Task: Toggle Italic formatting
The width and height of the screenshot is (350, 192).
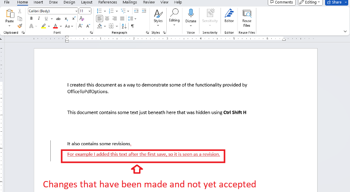Action: [39, 18]
